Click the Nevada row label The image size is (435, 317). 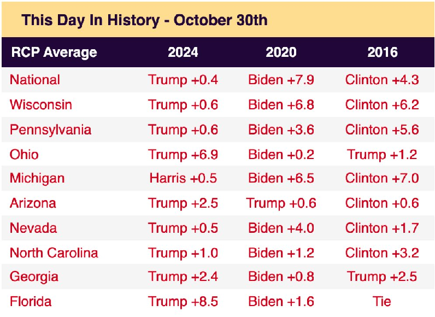33,228
